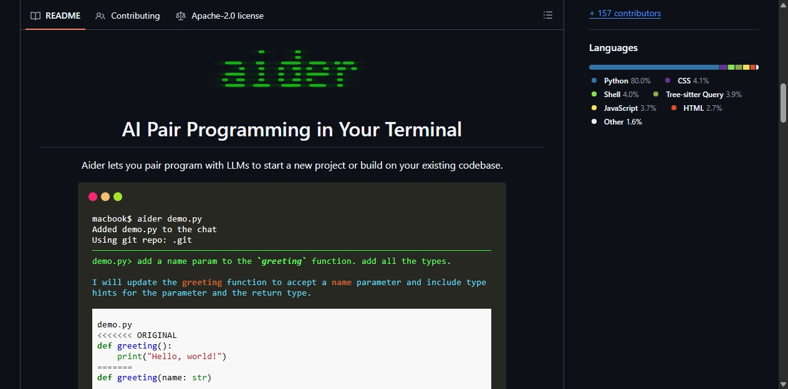This screenshot has height=389, width=788.
Task: Click the blue Python dot in legend
Action: pos(594,81)
